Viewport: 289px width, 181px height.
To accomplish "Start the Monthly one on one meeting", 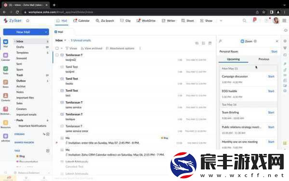I will point(271,142).
